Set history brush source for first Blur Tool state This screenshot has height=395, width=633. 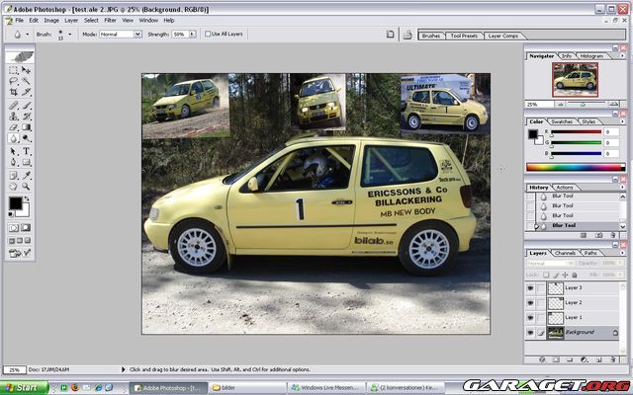pyautogui.click(x=530, y=197)
